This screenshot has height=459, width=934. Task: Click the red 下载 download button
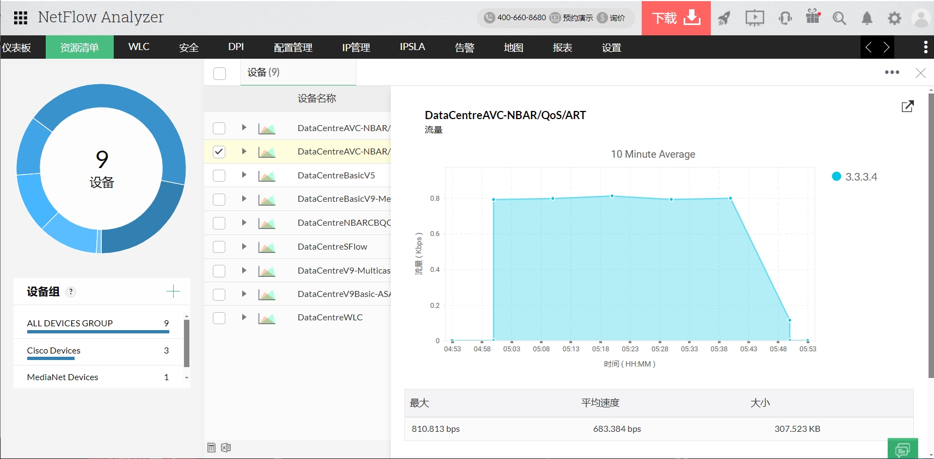(x=675, y=18)
